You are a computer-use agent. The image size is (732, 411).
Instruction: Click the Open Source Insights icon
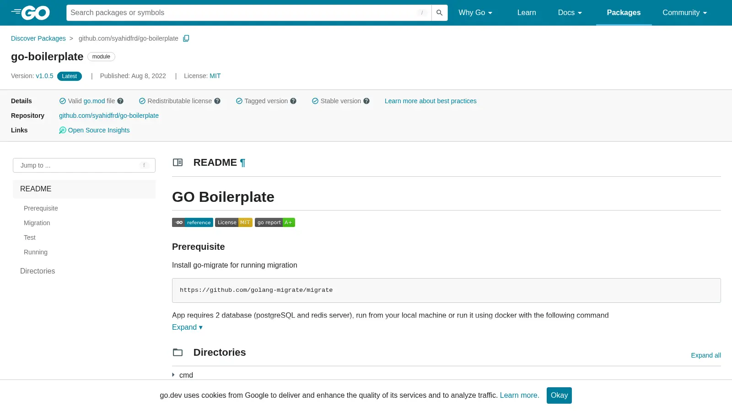coord(63,130)
